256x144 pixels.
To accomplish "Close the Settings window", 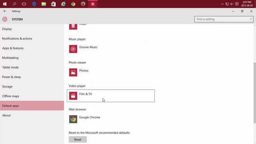I will pyautogui.click(x=251, y=11).
